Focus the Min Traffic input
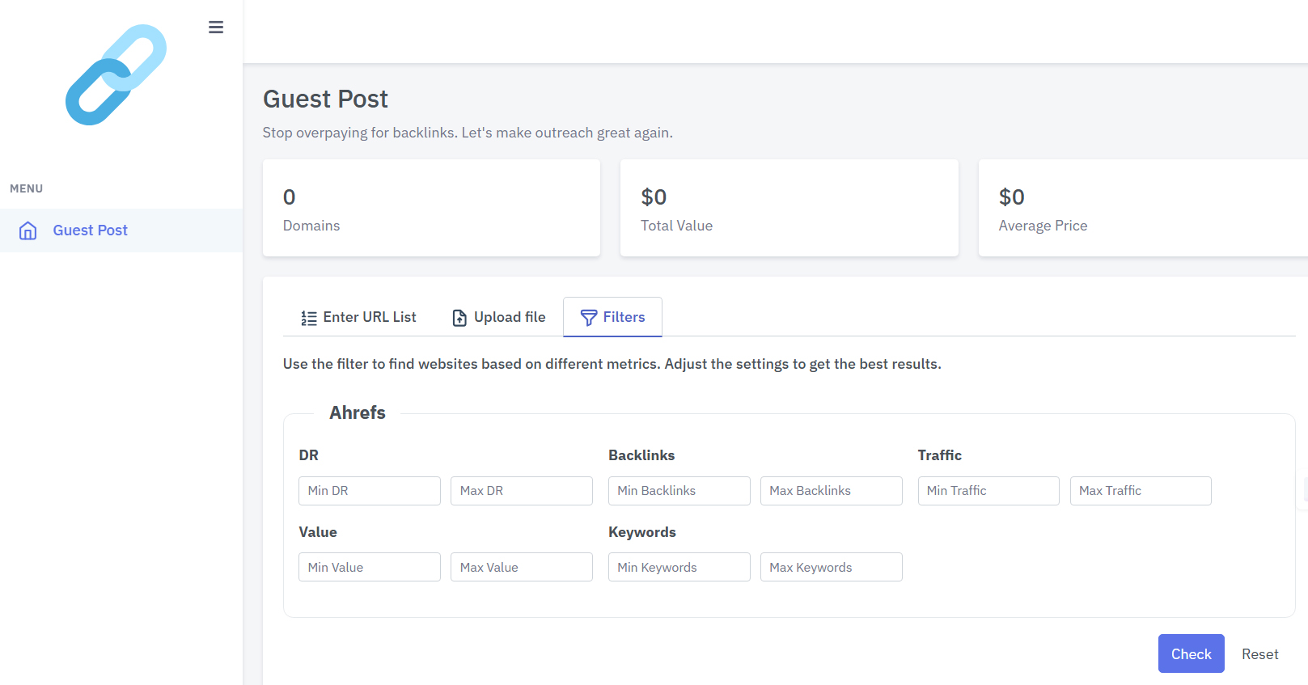Viewport: 1308px width, 685px height. coord(988,491)
